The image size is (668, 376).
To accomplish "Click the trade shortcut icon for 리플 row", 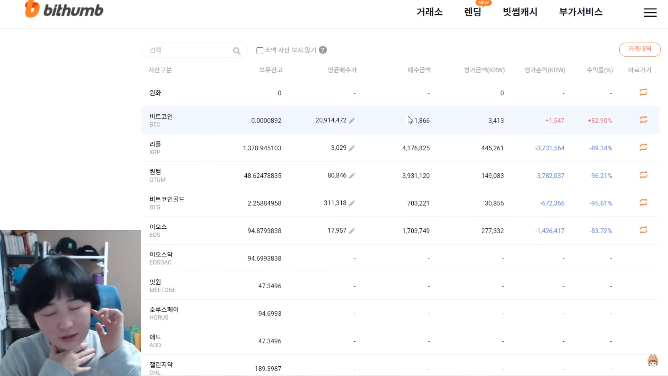I will (x=643, y=147).
